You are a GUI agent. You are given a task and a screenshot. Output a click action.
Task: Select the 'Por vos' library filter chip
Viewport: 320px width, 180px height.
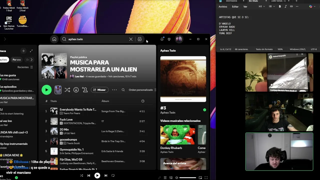(17, 60)
